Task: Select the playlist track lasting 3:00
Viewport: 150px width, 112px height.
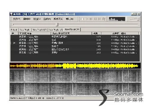Action: 75,49
